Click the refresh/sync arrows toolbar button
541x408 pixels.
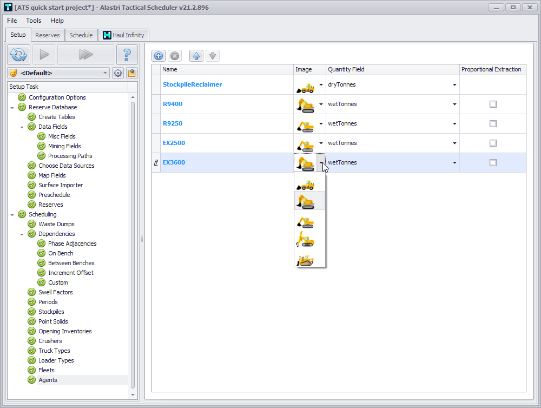point(18,55)
